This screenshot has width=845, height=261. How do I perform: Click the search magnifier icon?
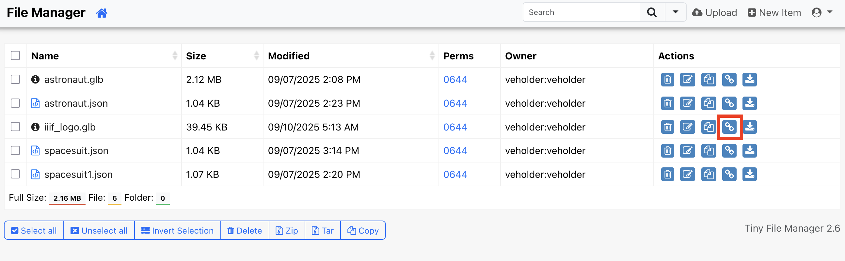[652, 12]
